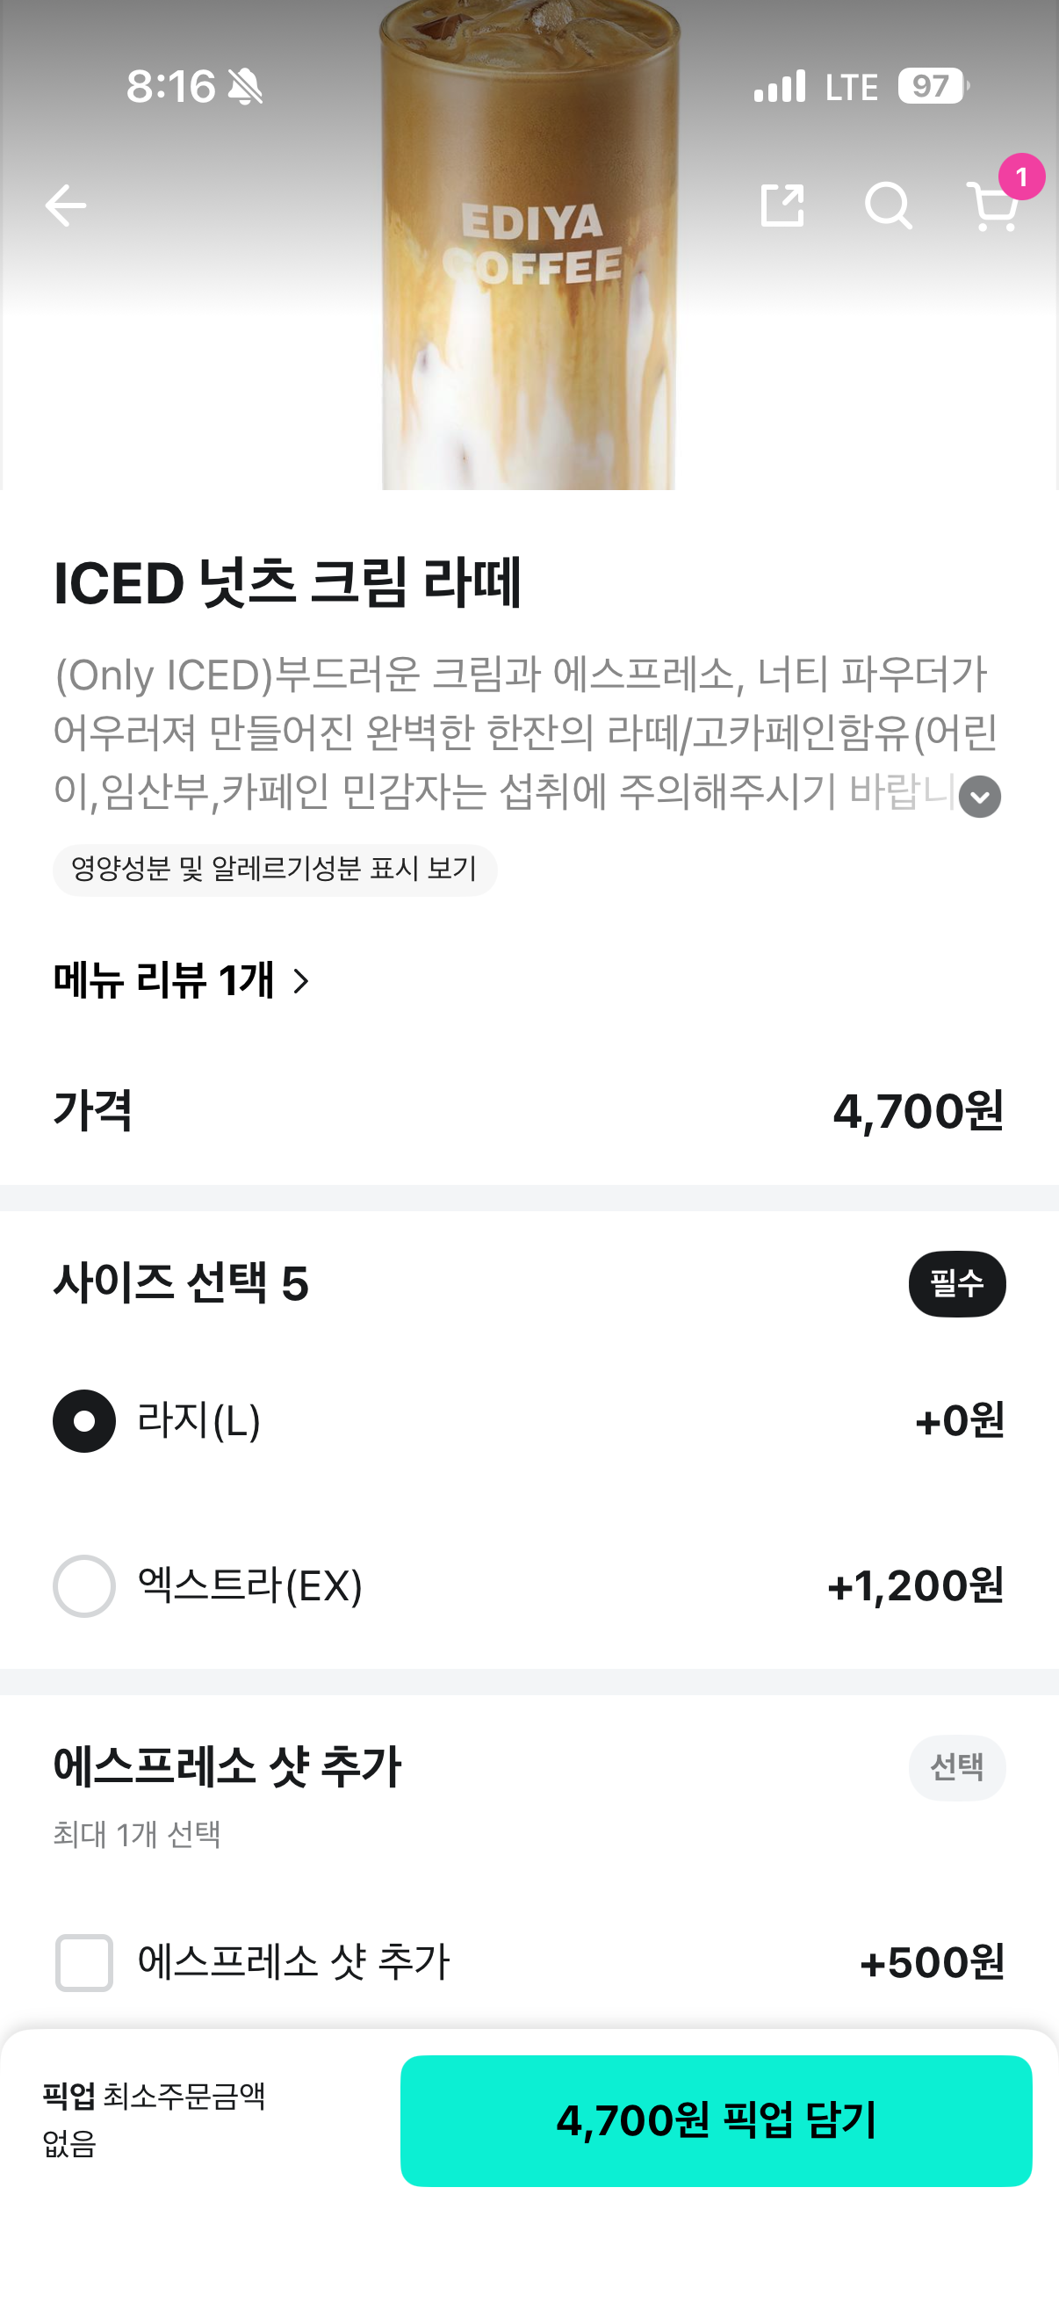Check the 에스프레소 샷 추가 checkbox

pyautogui.click(x=84, y=1962)
